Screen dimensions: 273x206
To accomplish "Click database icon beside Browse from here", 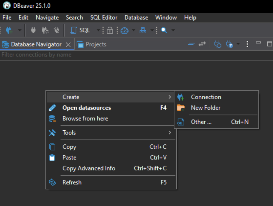I will [x=52, y=119].
